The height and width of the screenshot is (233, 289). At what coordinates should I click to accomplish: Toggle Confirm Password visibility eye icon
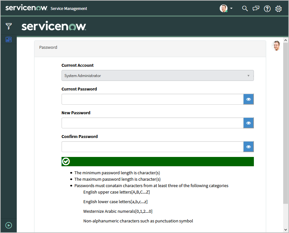pyautogui.click(x=248, y=147)
